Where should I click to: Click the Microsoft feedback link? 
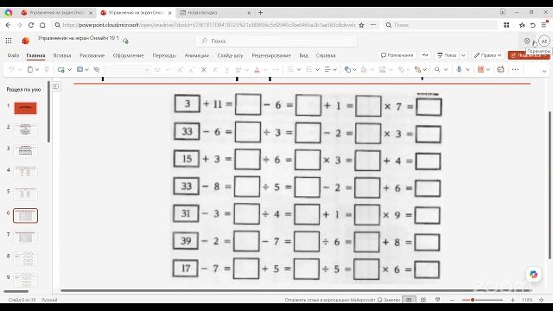point(330,300)
